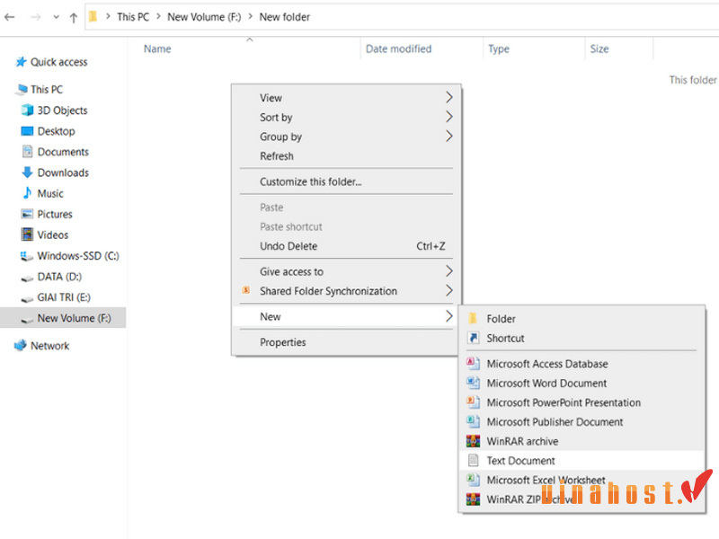The image size is (719, 539).
Task: Open the Music note icon in the sidebar
Action: [x=28, y=193]
